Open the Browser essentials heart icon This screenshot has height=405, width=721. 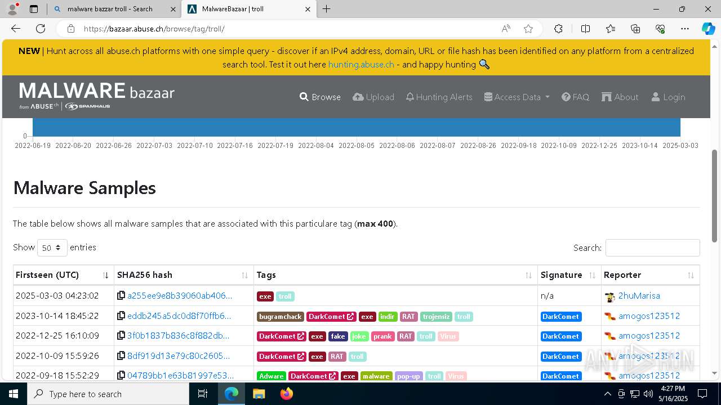point(660,29)
